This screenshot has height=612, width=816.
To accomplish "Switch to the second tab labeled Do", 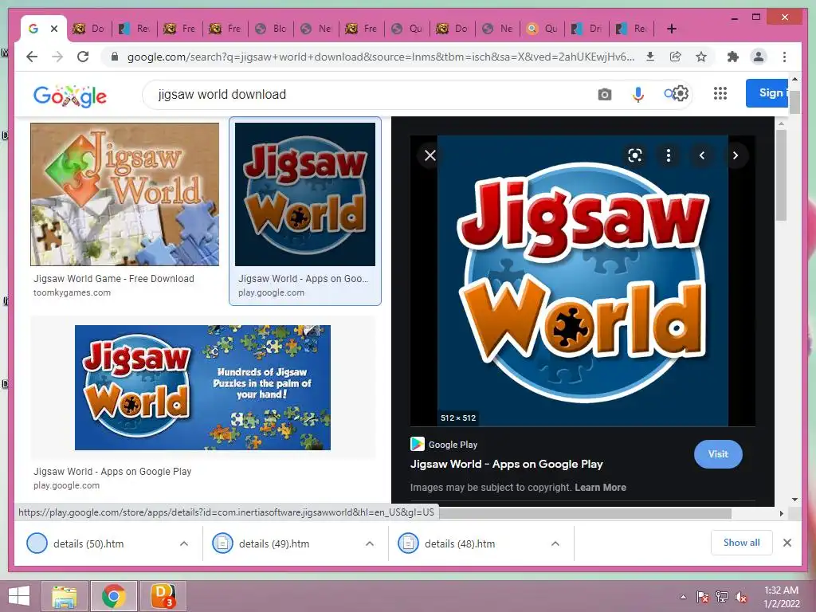I will coord(89,29).
